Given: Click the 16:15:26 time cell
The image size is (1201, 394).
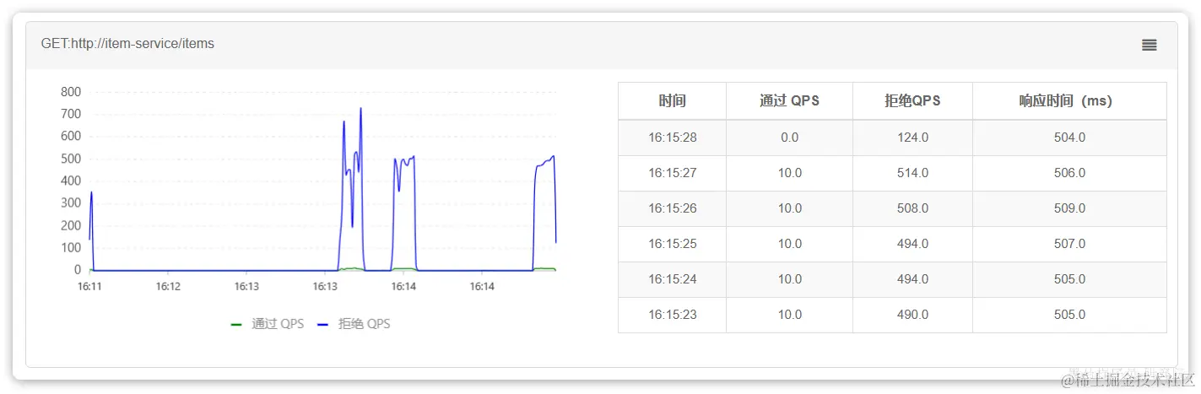Looking at the screenshot, I should (x=672, y=208).
